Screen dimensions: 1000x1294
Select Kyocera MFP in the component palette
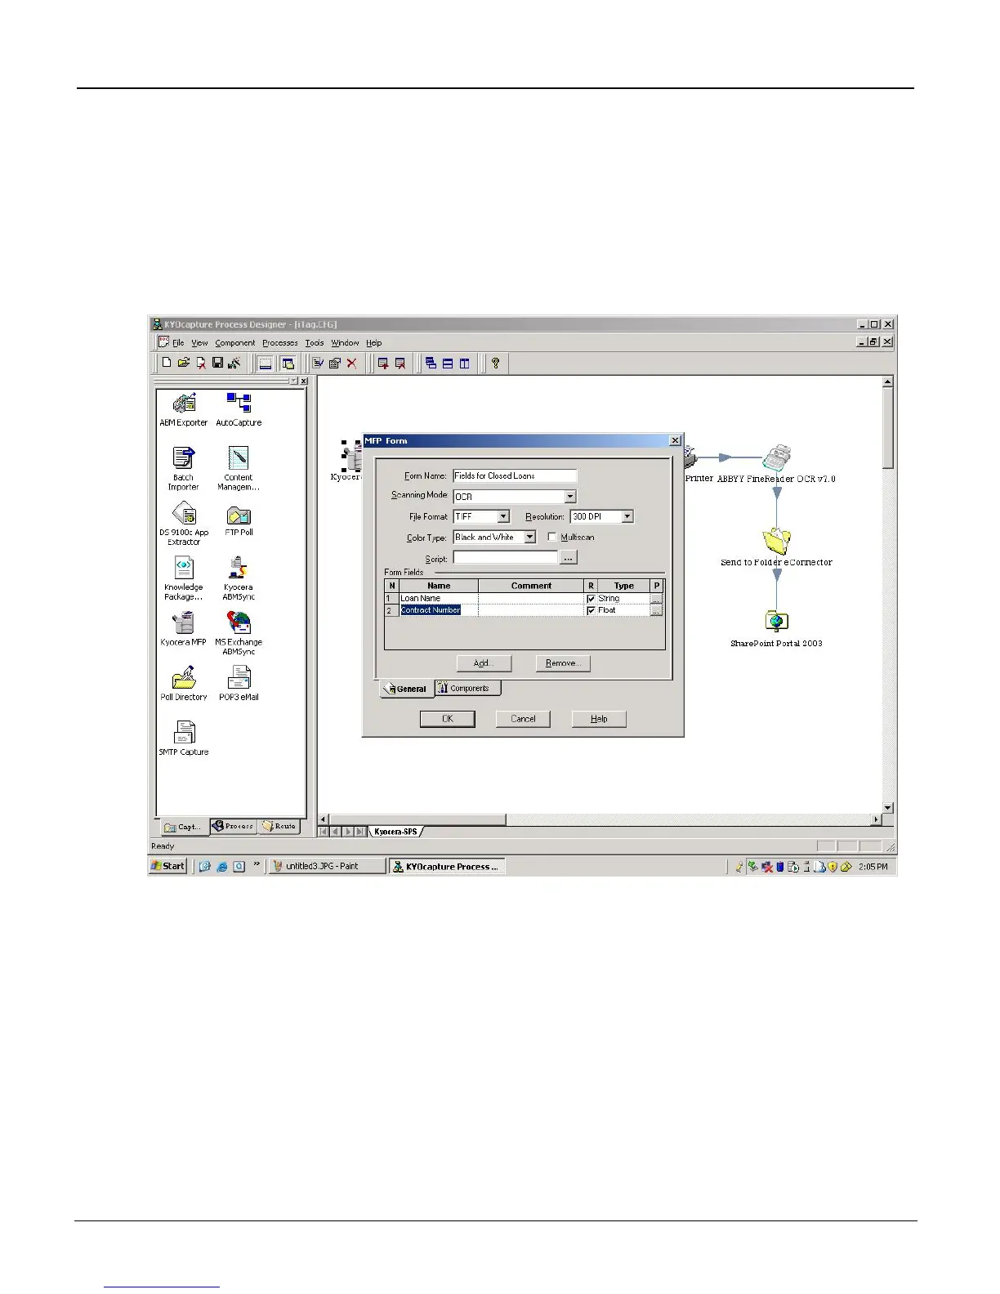(184, 622)
